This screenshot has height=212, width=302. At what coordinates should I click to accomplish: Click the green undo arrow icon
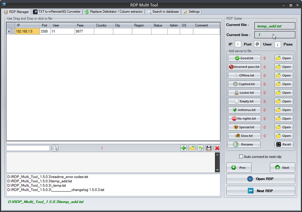coord(200,148)
